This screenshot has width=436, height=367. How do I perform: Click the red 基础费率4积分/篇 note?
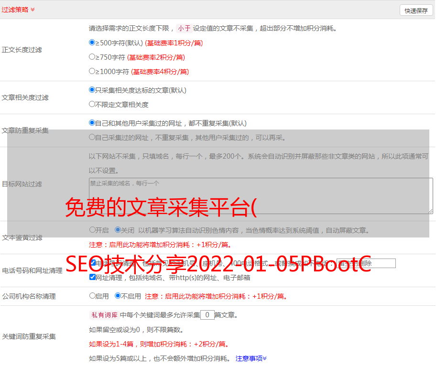tap(160, 72)
